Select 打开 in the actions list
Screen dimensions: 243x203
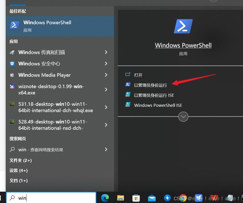point(138,75)
